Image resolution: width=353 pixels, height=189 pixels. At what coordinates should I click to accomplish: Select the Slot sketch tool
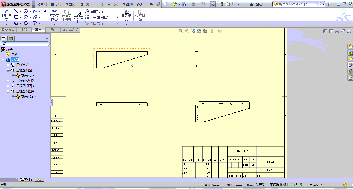(16, 23)
